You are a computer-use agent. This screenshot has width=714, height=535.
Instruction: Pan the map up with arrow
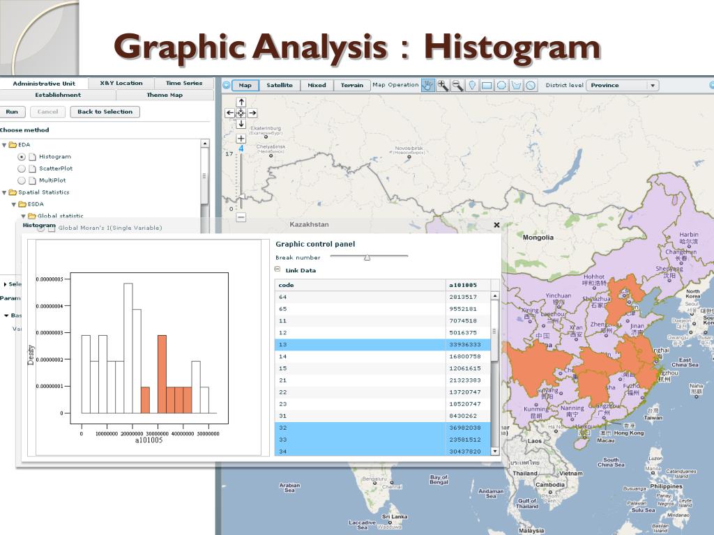tap(241, 102)
